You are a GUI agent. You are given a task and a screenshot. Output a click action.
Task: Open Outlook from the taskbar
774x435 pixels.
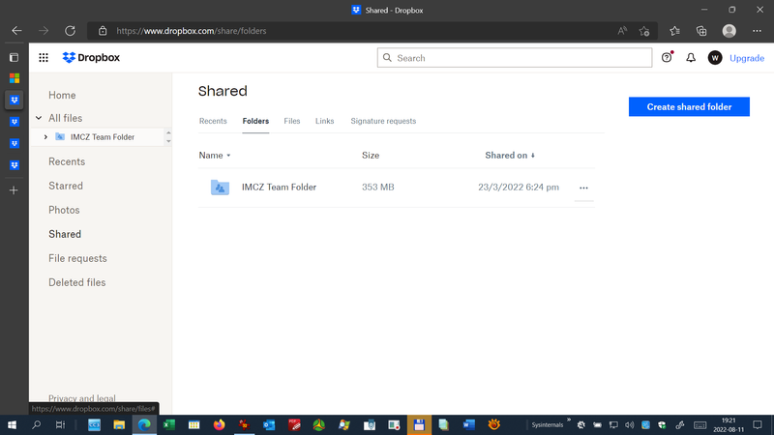269,424
